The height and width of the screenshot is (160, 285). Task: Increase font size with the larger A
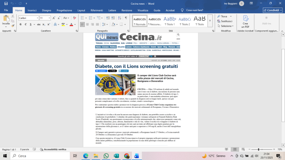point(54,18)
